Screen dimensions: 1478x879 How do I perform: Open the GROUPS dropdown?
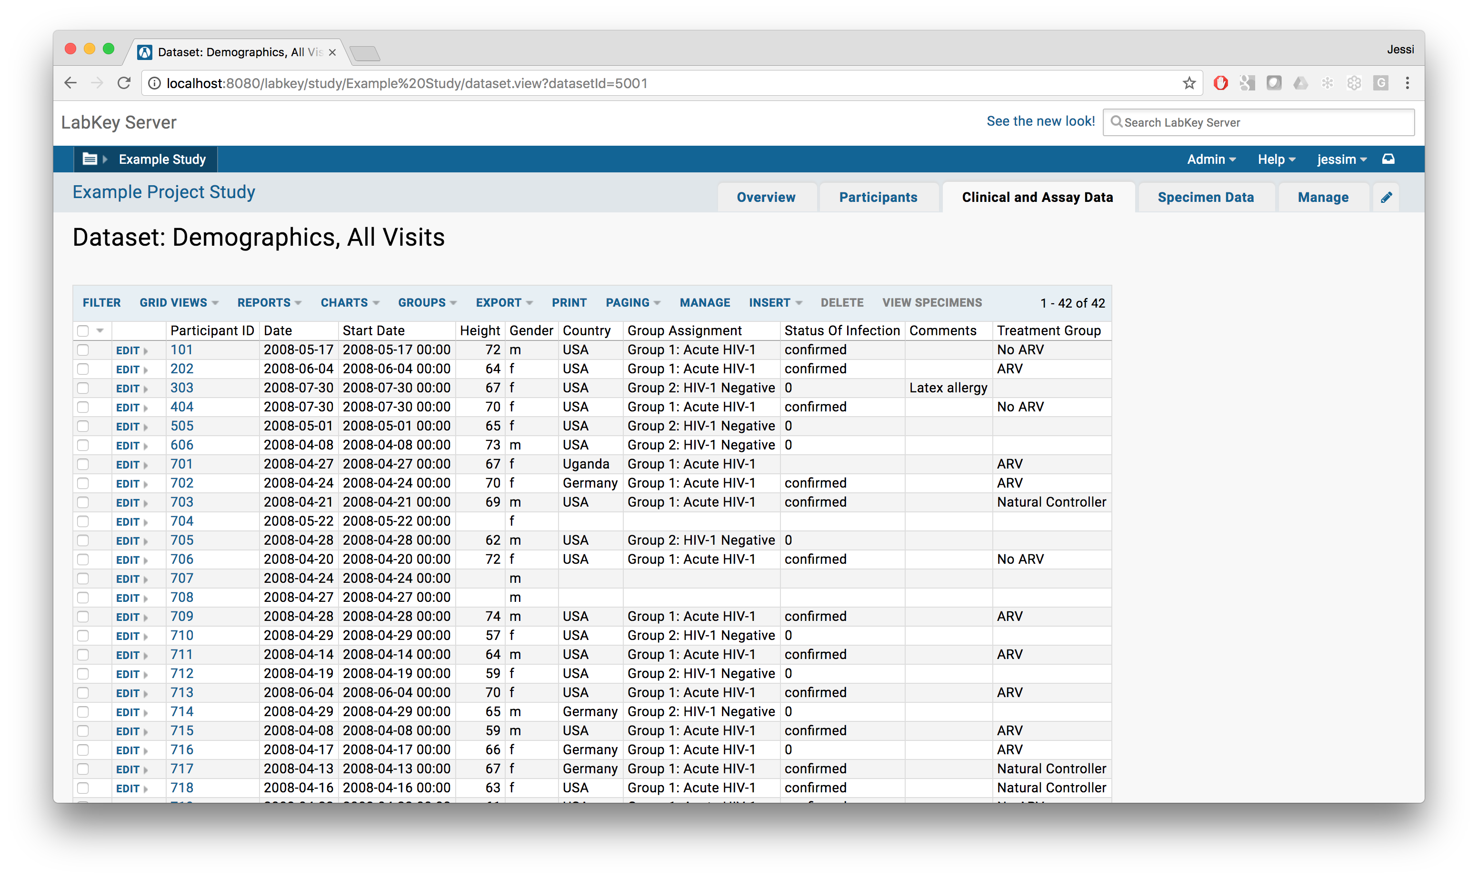tap(427, 303)
